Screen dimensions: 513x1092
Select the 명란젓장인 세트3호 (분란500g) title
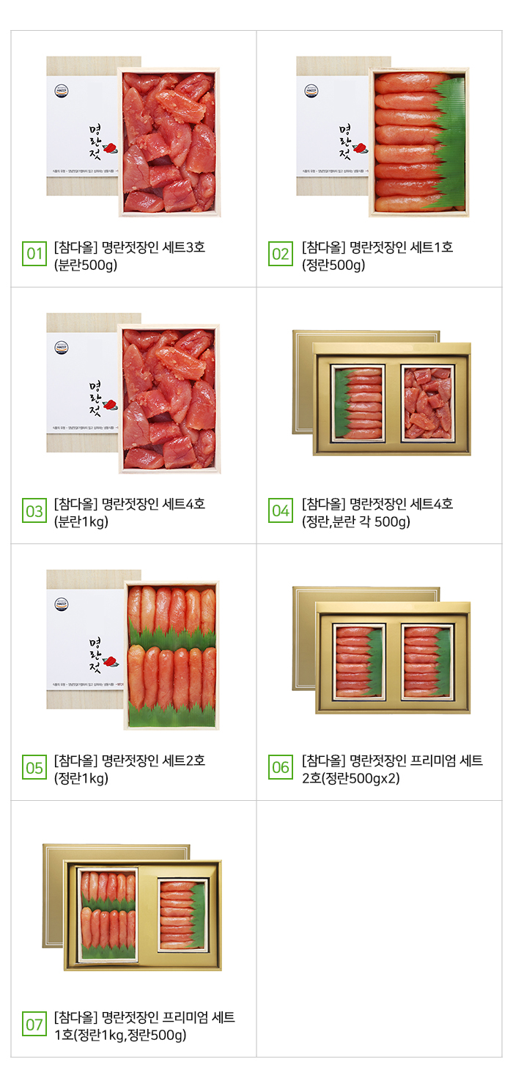(x=130, y=255)
